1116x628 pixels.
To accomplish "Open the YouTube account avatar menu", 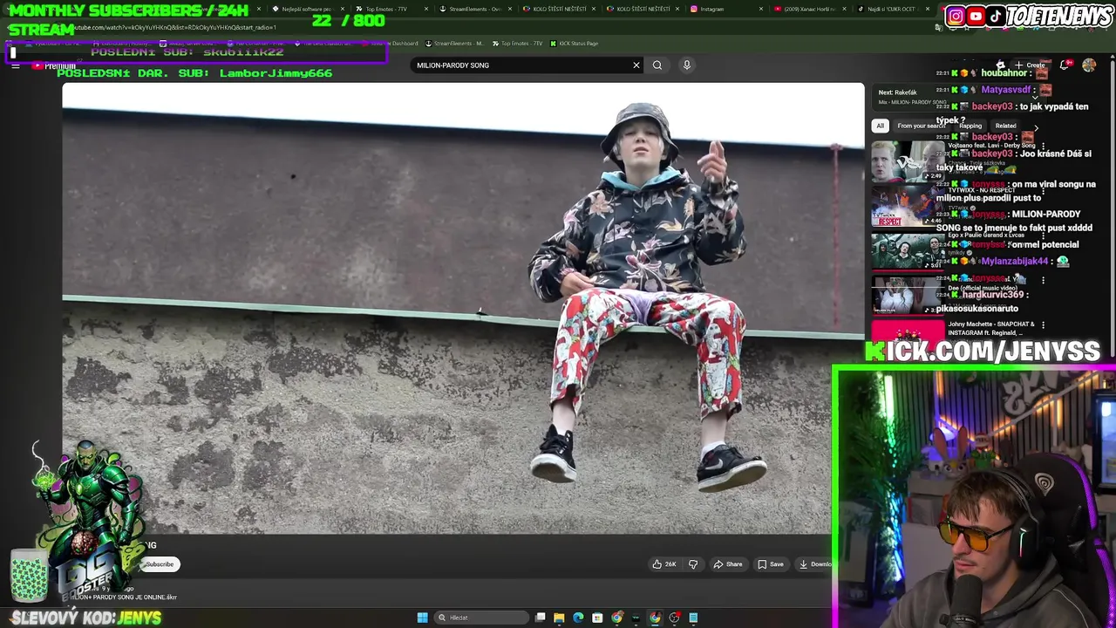I will [x=1089, y=65].
